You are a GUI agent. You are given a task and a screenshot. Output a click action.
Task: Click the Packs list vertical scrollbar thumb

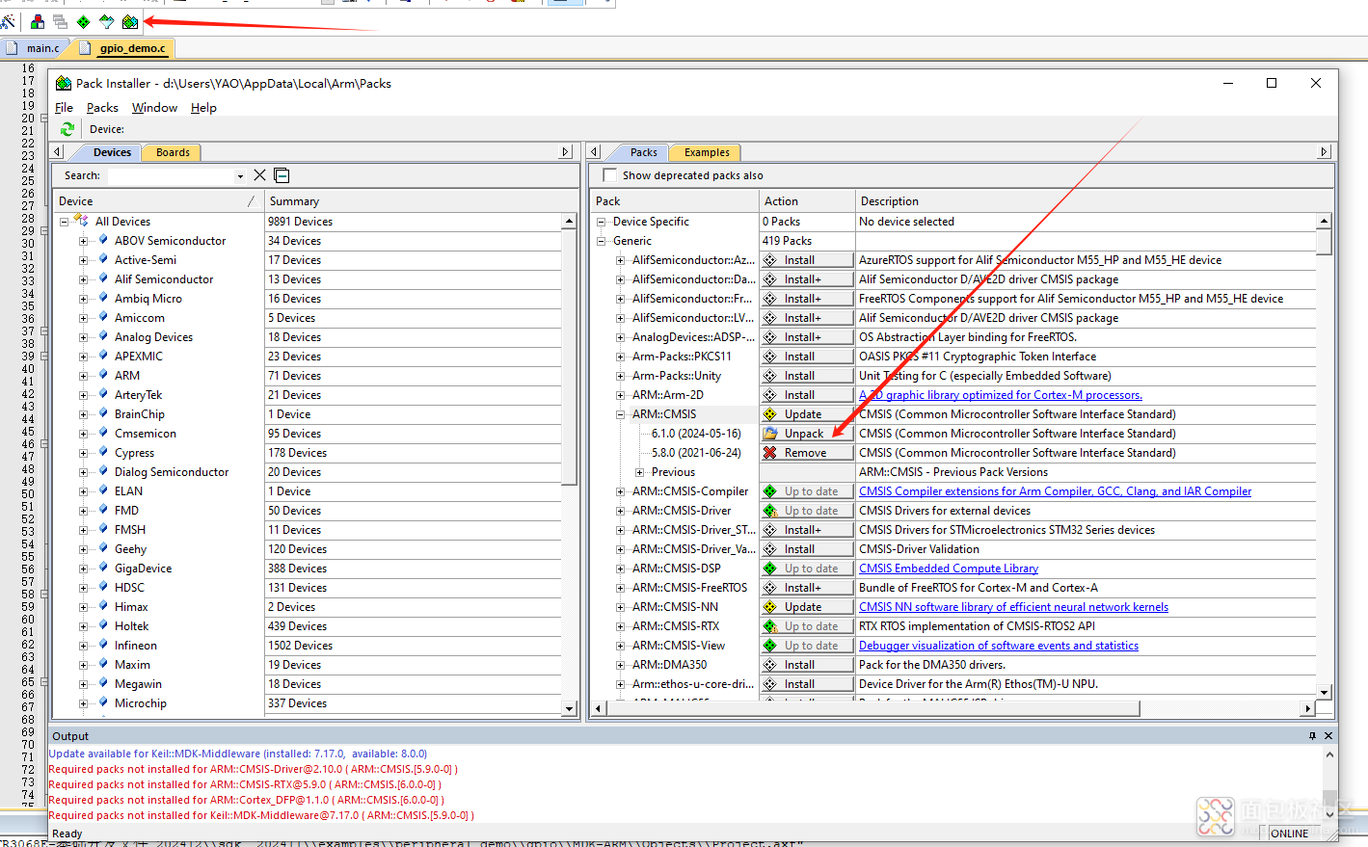click(1324, 241)
